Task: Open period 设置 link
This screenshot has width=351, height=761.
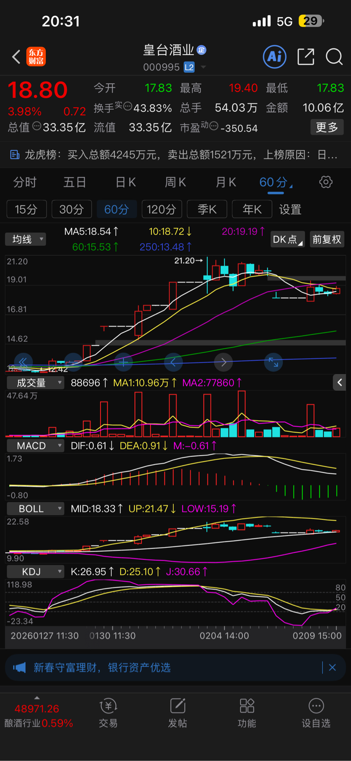Action: coord(290,209)
